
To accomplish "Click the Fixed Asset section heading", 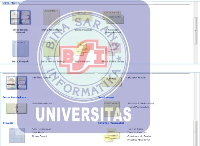I will point(106,97).
